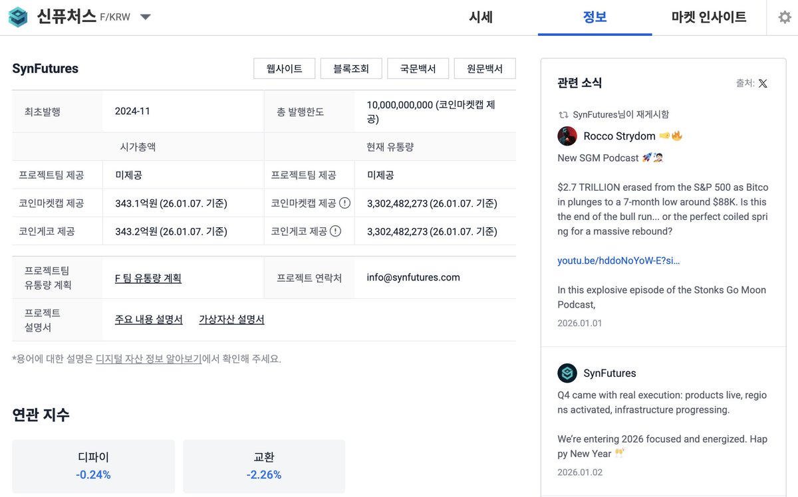The height and width of the screenshot is (497, 798).
Task: Click info icon next to 코인마켓캡 제공 유통량
Action: click(x=344, y=203)
